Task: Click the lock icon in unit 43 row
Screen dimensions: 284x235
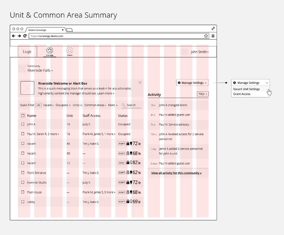Action: (x=128, y=143)
